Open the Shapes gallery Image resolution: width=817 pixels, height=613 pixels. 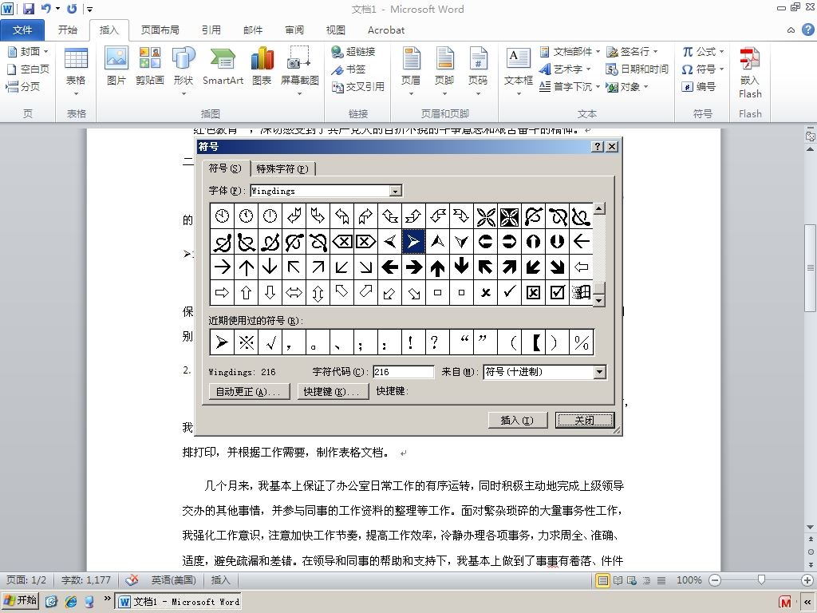click(184, 70)
